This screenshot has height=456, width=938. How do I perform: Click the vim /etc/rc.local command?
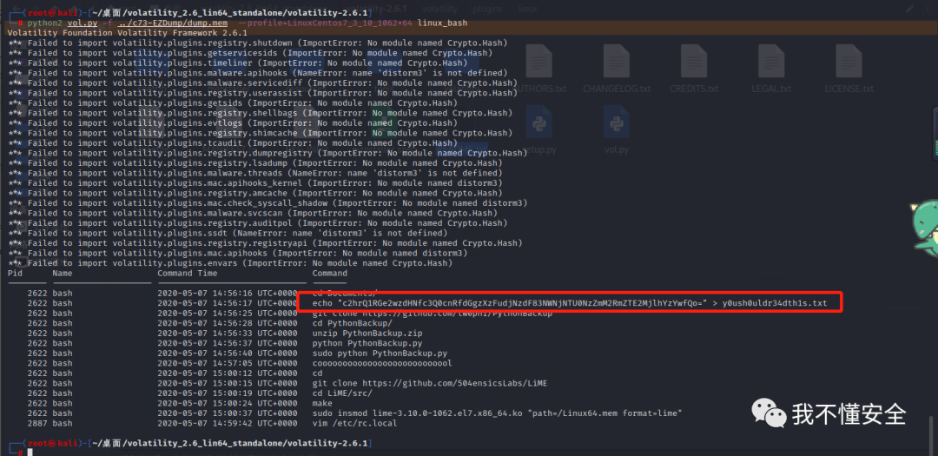(354, 423)
